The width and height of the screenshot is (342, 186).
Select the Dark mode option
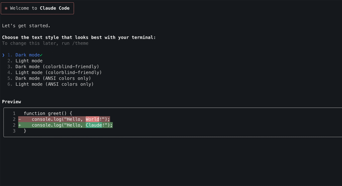(27, 55)
